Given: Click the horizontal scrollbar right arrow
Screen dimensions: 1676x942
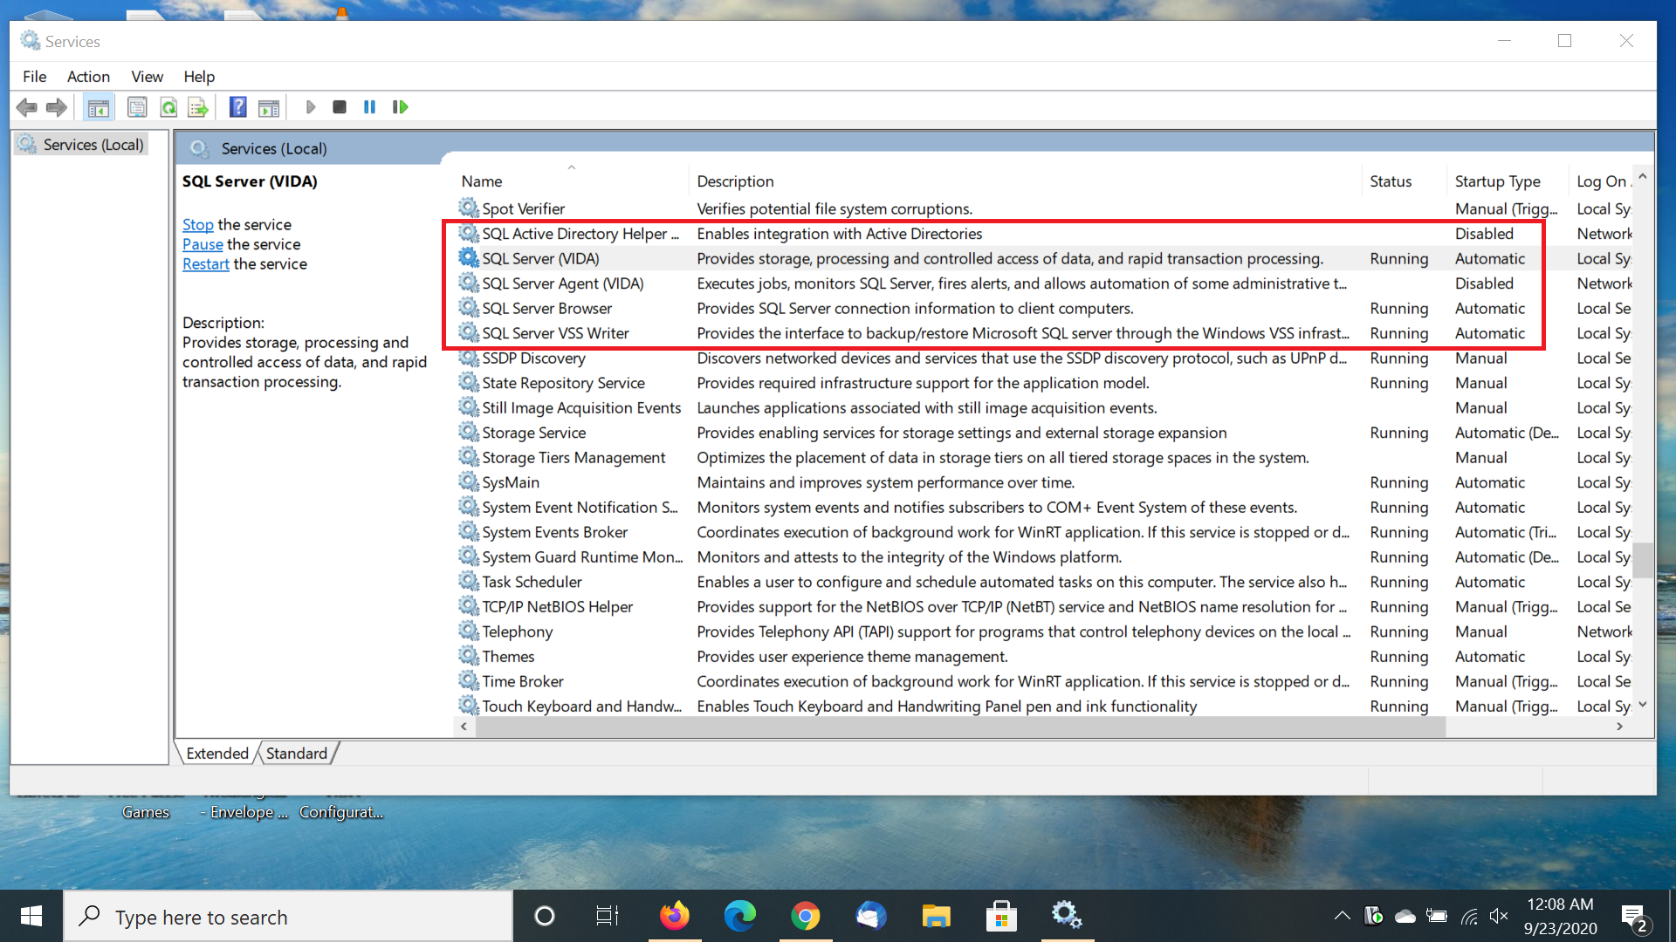Looking at the screenshot, I should pyautogui.click(x=1619, y=727).
